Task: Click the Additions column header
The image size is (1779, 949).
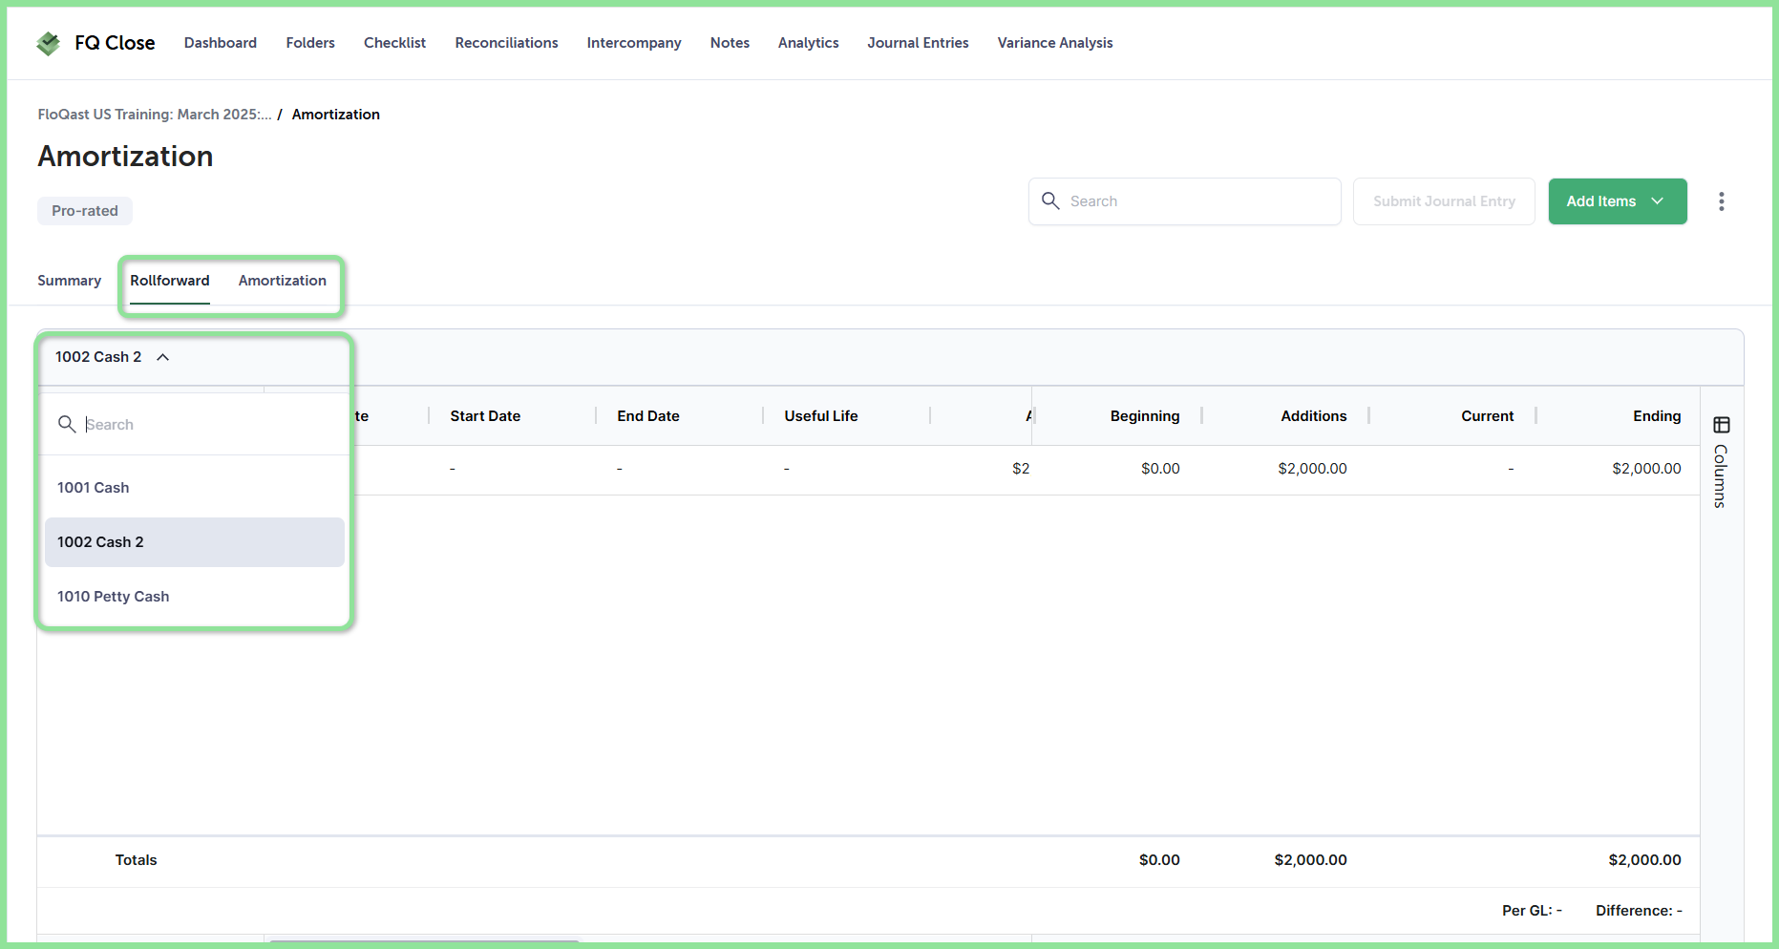Action: click(1314, 416)
